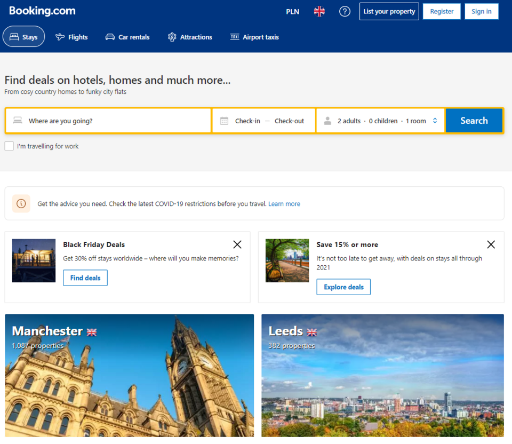512x444 pixels.
Task: Click the 2 adults text
Action: [349, 121]
